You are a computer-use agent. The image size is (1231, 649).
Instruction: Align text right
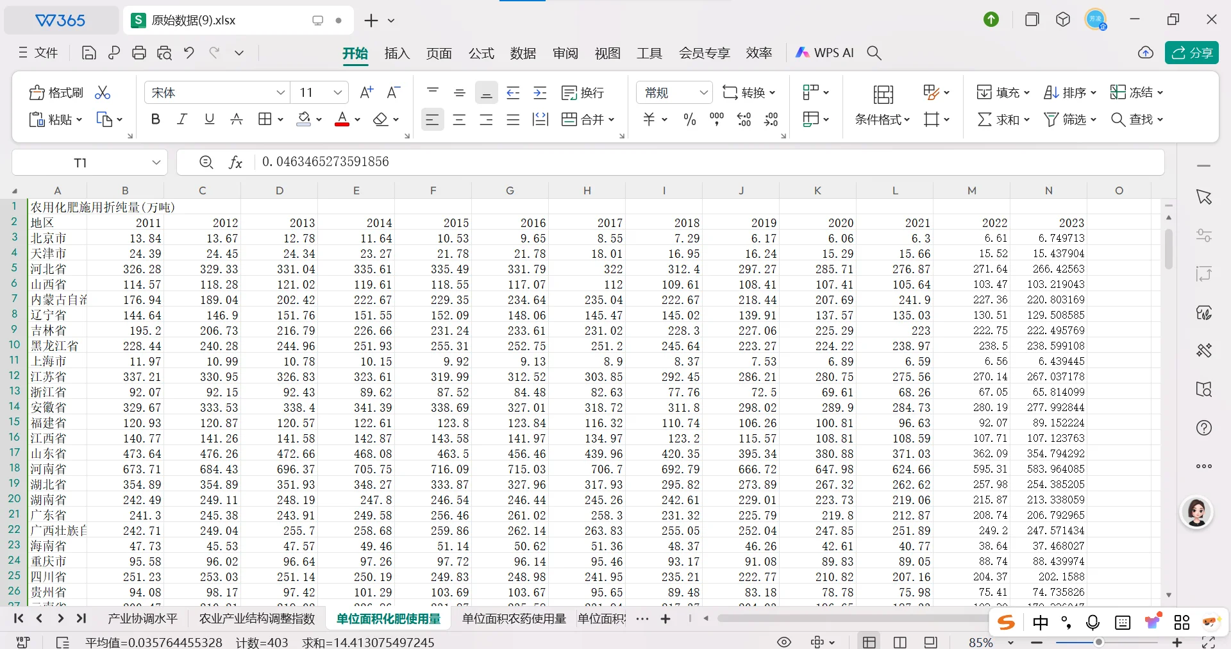click(x=487, y=119)
